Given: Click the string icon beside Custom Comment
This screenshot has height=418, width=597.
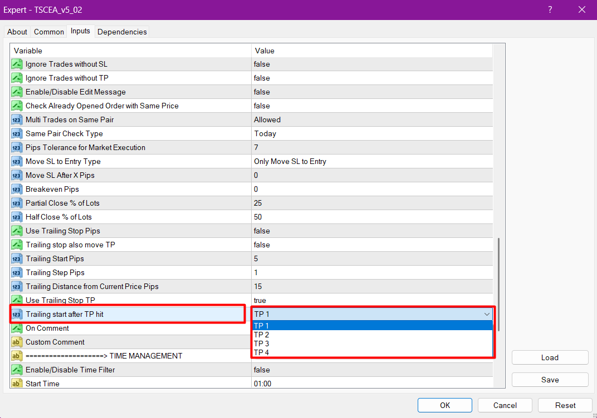Looking at the screenshot, I should [17, 342].
